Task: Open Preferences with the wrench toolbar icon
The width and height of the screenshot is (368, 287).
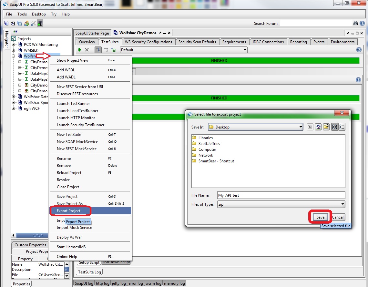Action: 33,23
